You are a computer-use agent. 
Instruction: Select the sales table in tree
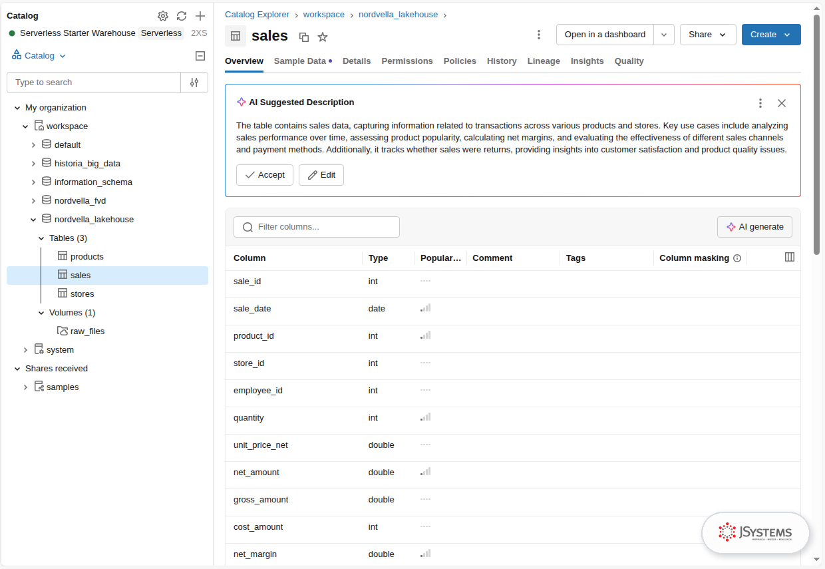[x=107, y=276]
